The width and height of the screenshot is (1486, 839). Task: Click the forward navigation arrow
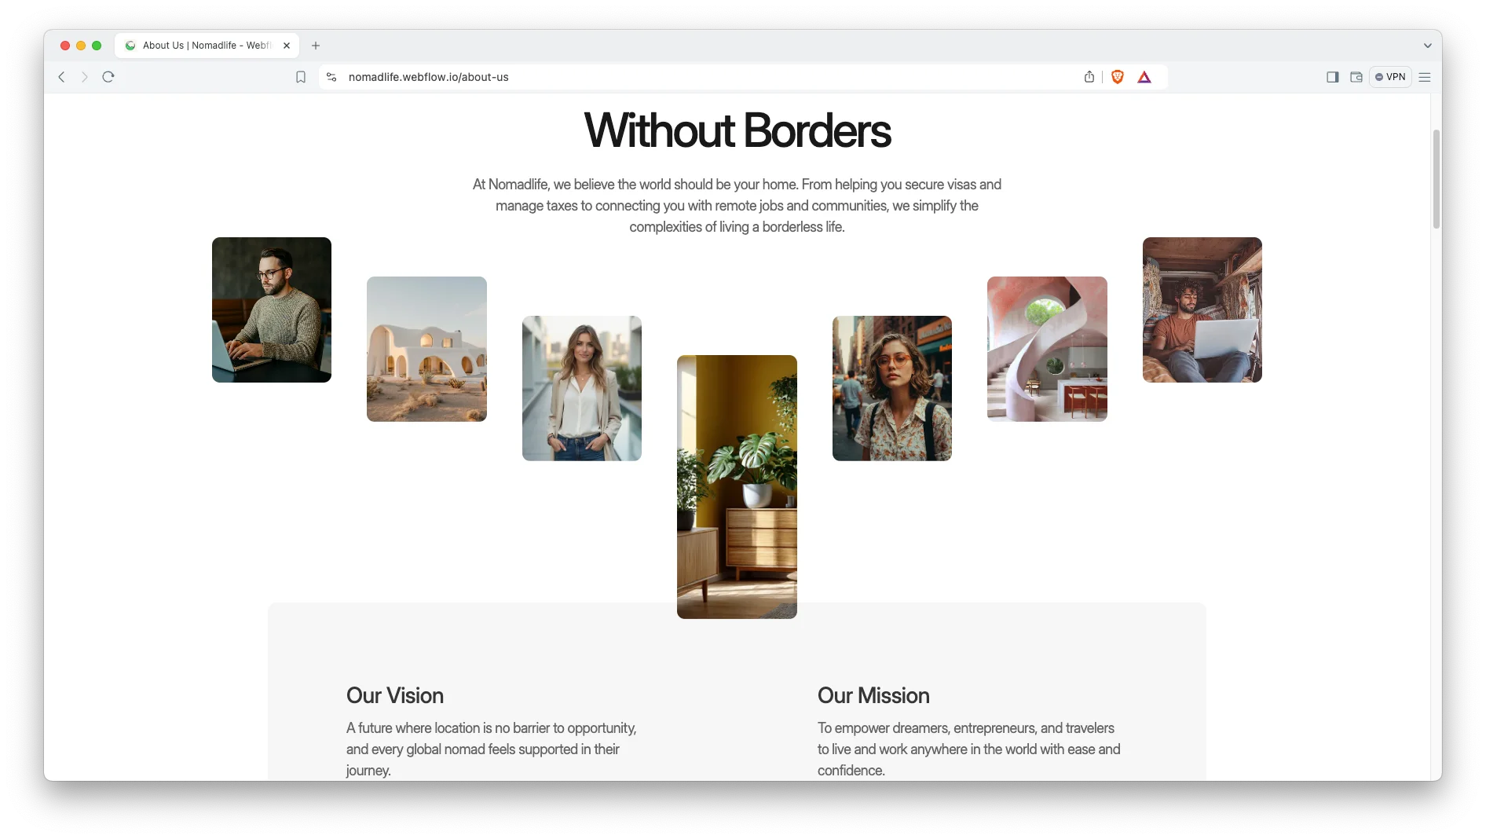coord(85,77)
